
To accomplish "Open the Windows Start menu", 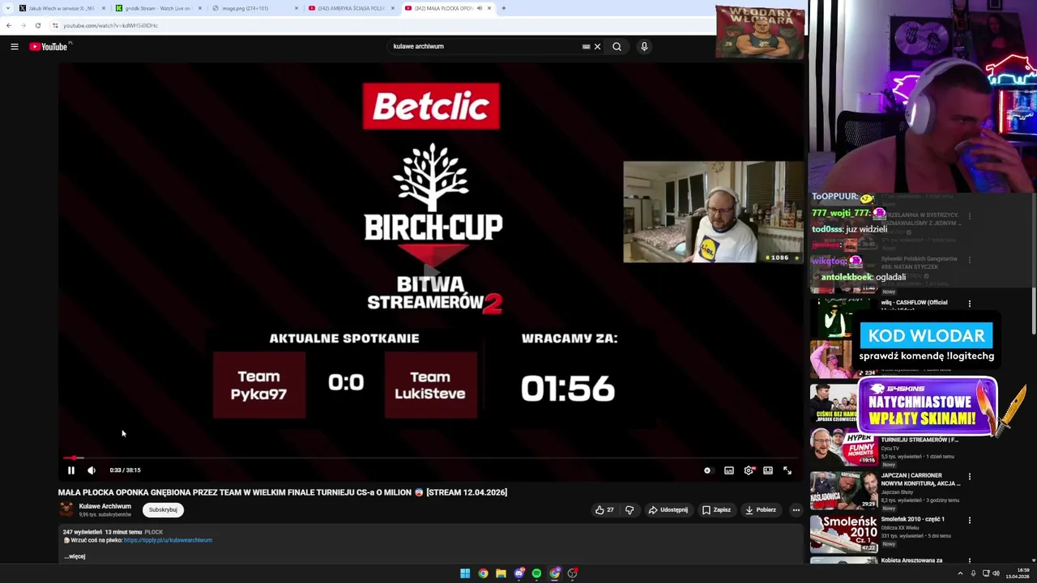I will coord(465,573).
